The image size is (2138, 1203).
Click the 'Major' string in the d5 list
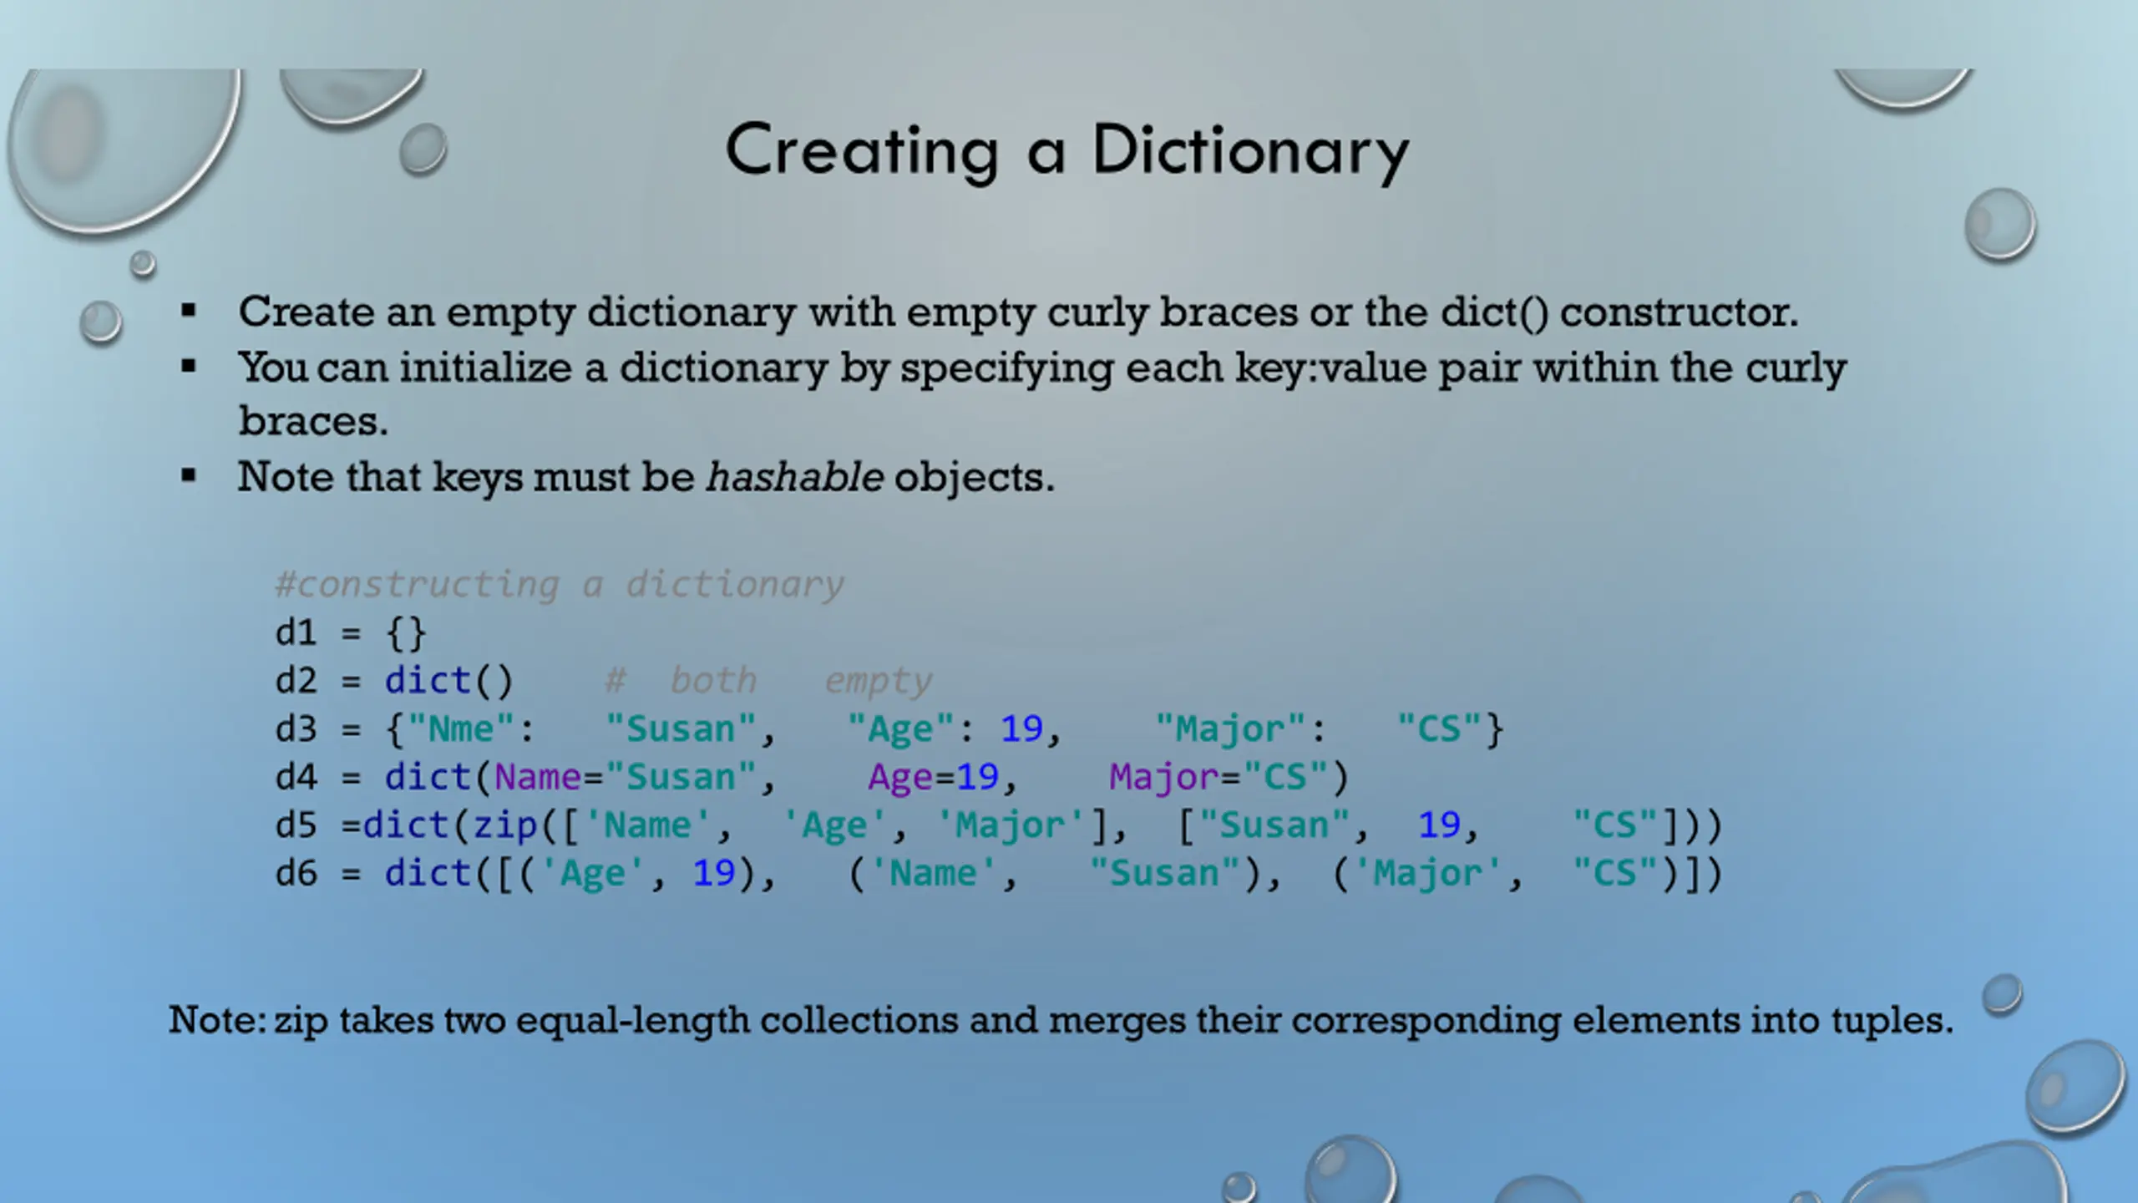(1010, 825)
